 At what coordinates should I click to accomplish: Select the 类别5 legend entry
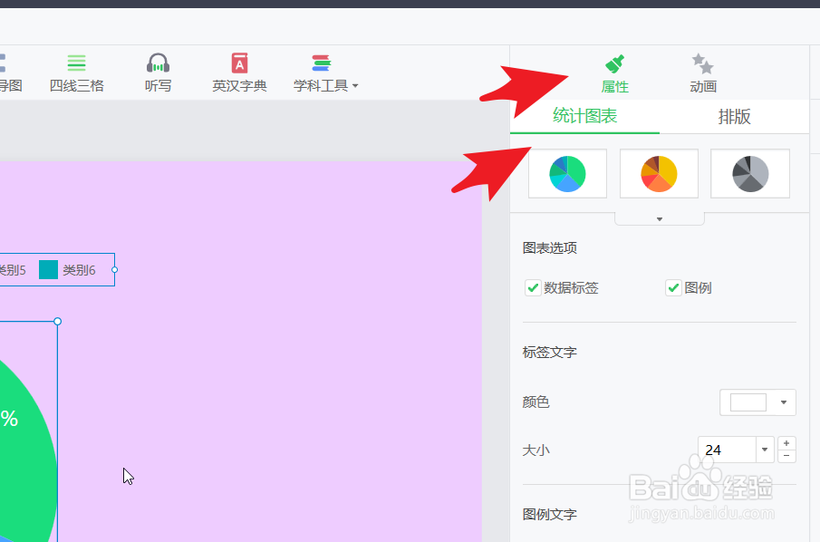(x=13, y=270)
